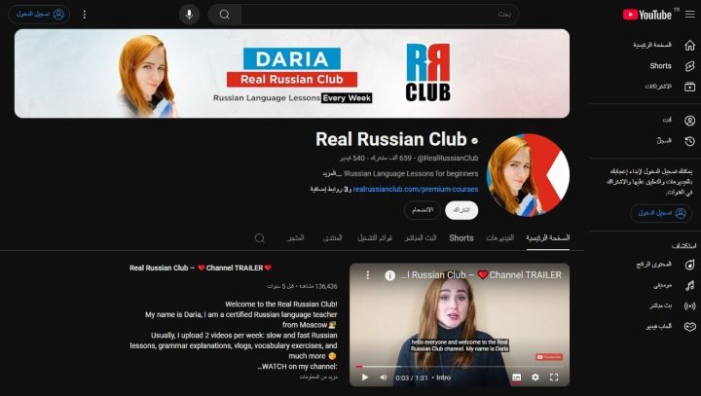The height and width of the screenshot is (396, 701).
Task: Open the Channel TRAILER title beside the player
Action: point(201,268)
